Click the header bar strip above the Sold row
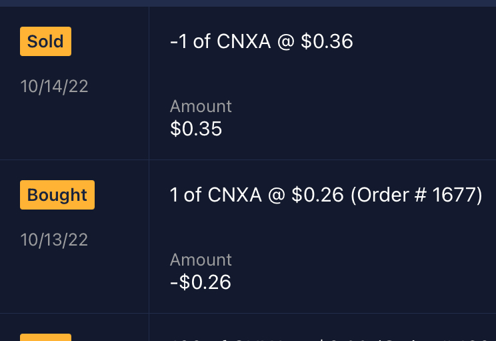 pyautogui.click(x=248, y=3)
